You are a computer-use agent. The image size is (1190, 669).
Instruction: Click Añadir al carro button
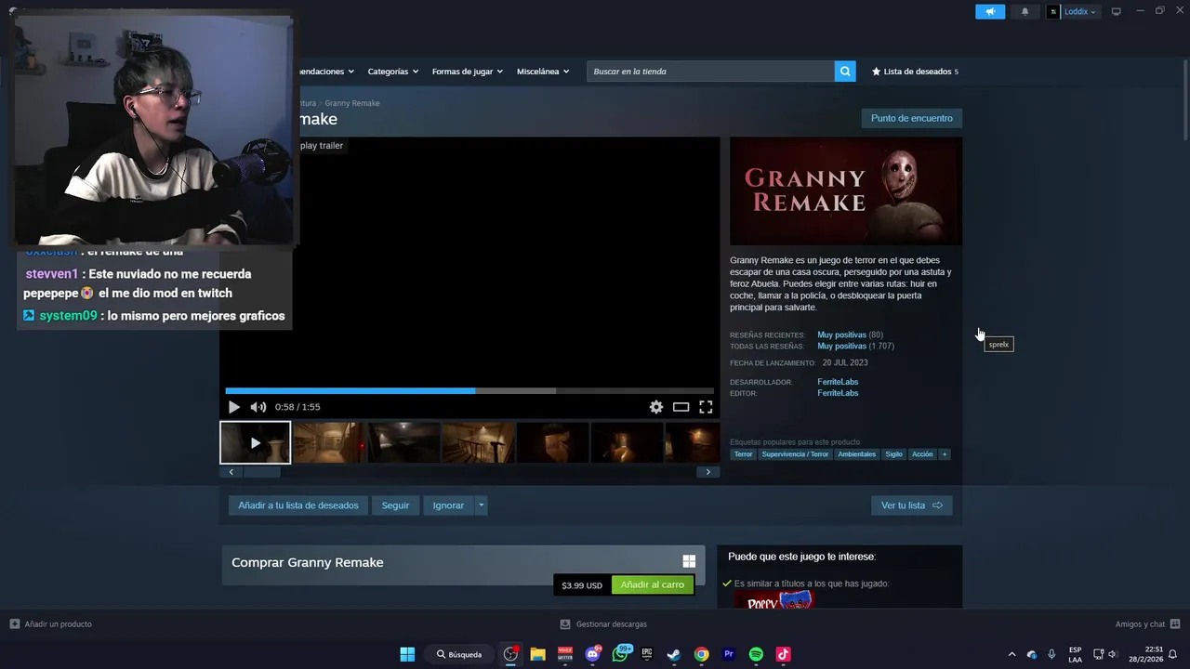tap(653, 584)
